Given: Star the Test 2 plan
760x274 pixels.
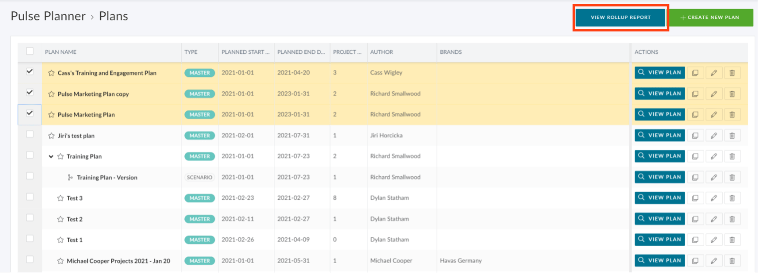Looking at the screenshot, I should click(60, 220).
